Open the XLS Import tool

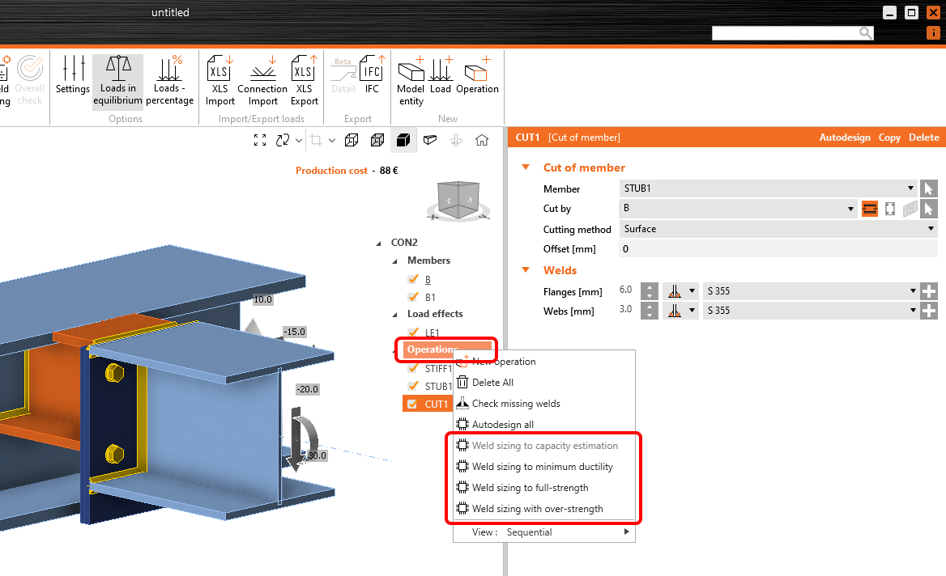click(x=219, y=81)
